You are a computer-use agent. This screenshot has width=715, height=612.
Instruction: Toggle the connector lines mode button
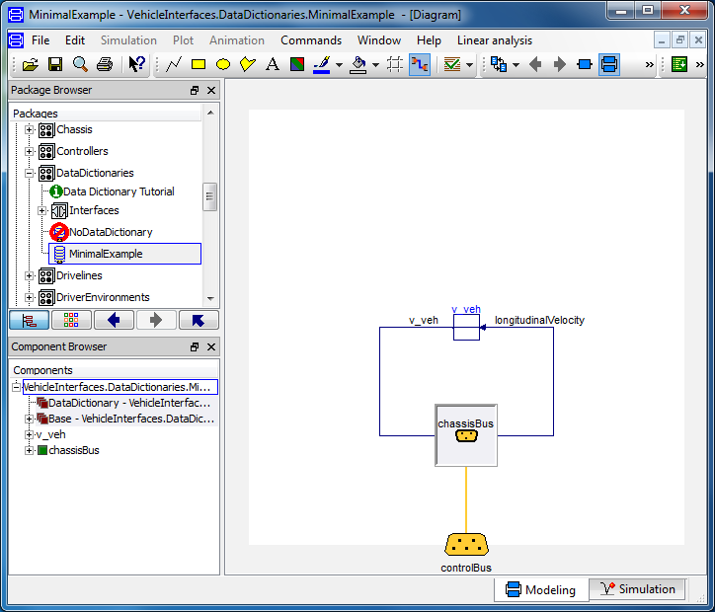(x=419, y=65)
